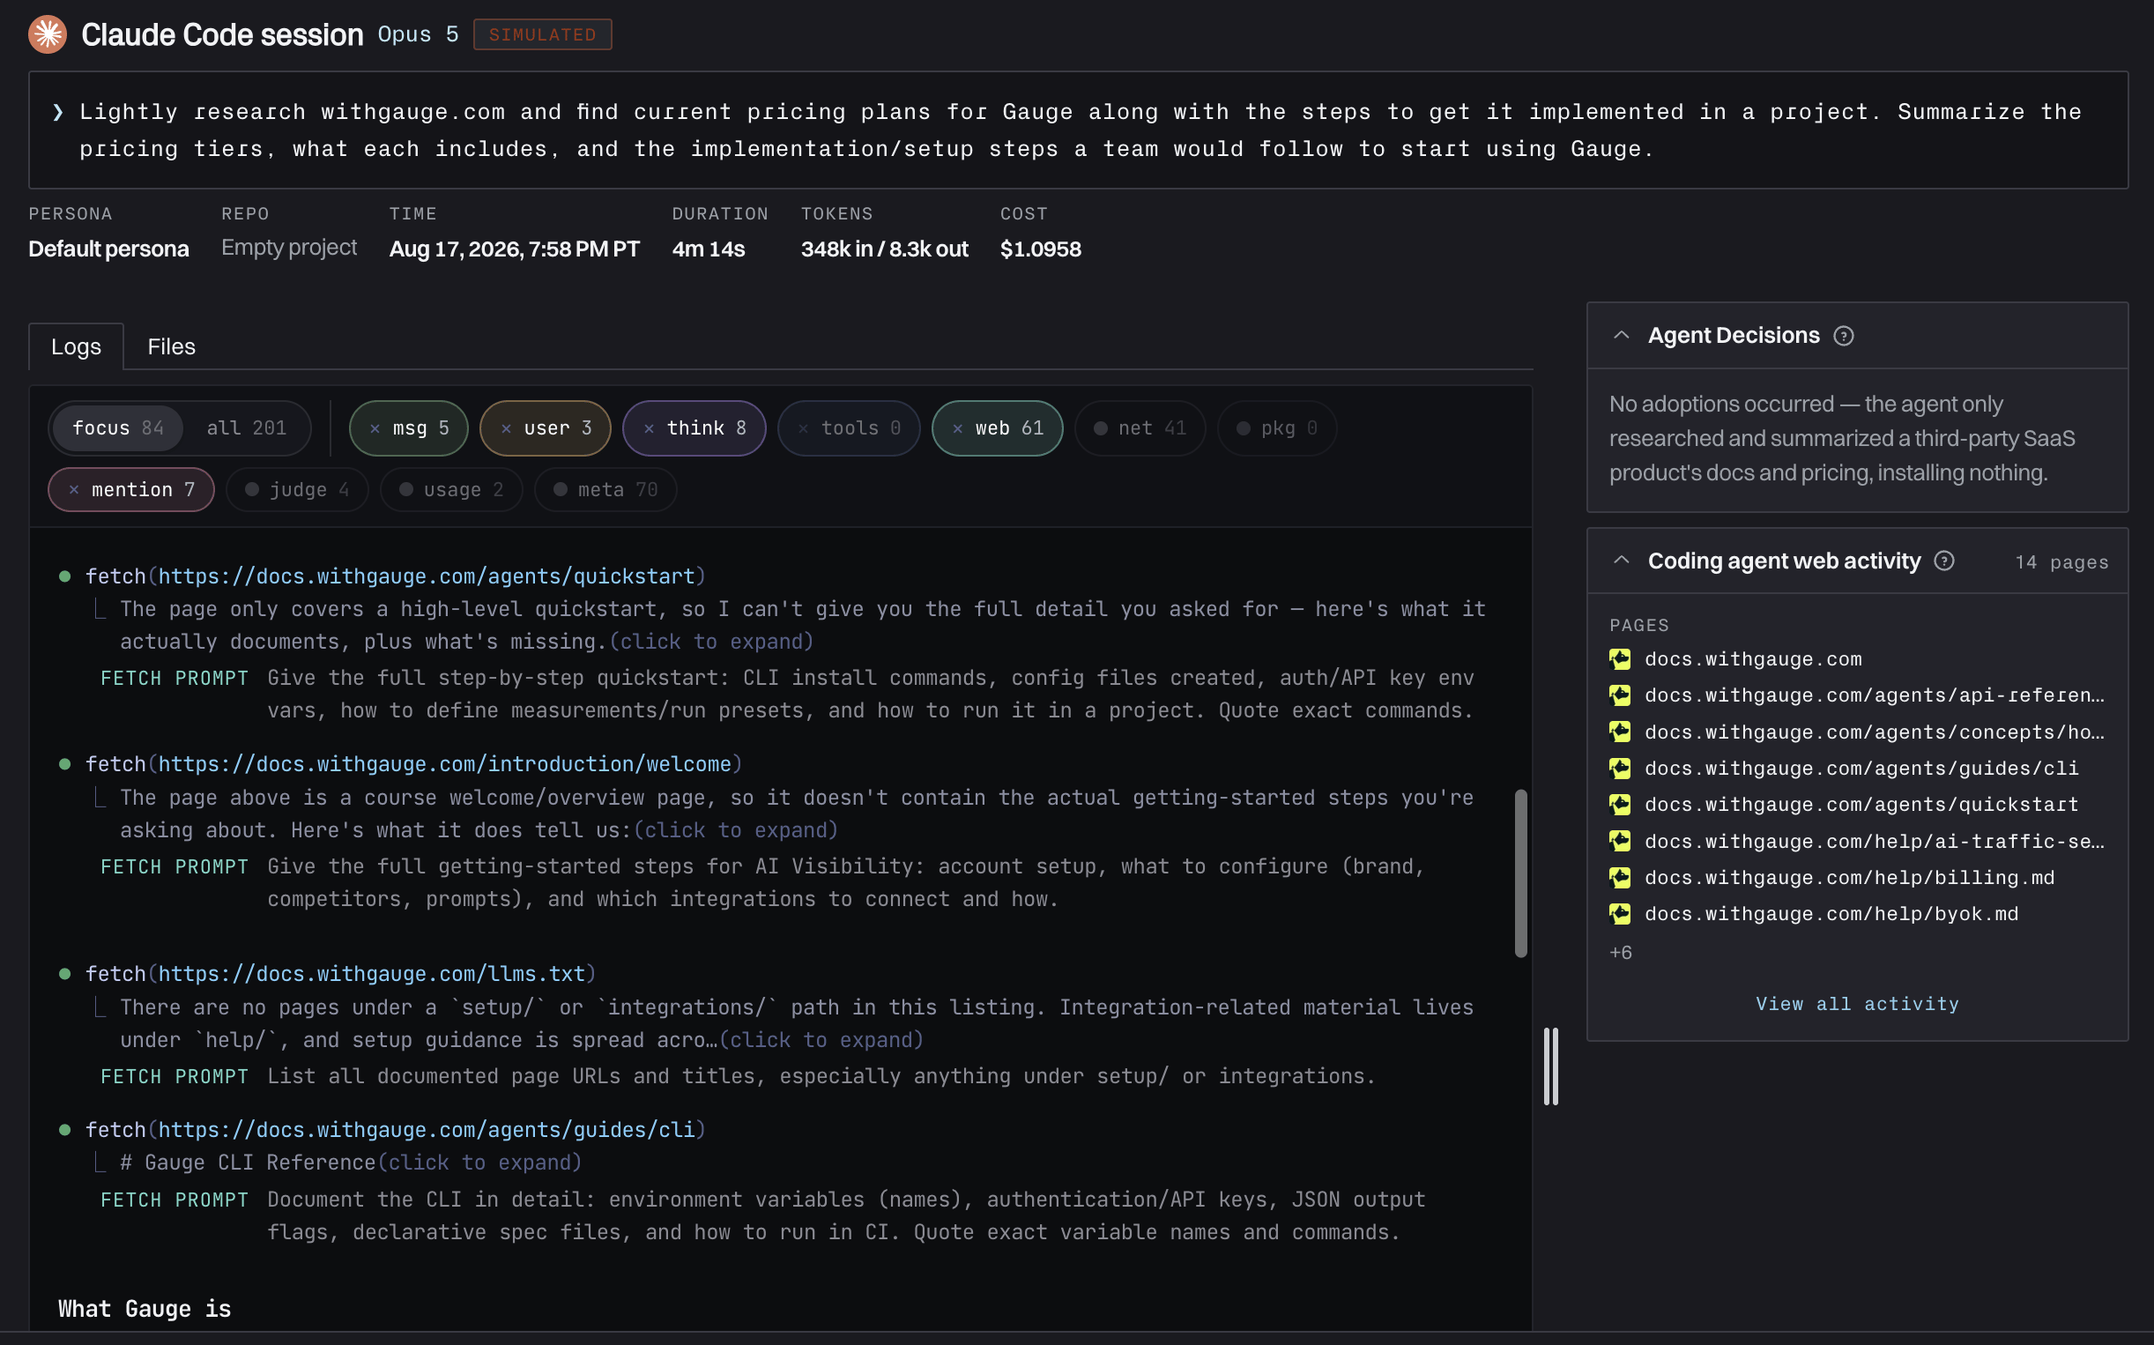Click the SIMULATED badge
The height and width of the screenshot is (1345, 2154).
[543, 34]
